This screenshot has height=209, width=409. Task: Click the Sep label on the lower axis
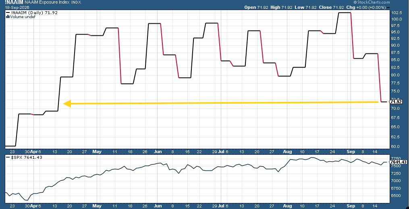351,206
